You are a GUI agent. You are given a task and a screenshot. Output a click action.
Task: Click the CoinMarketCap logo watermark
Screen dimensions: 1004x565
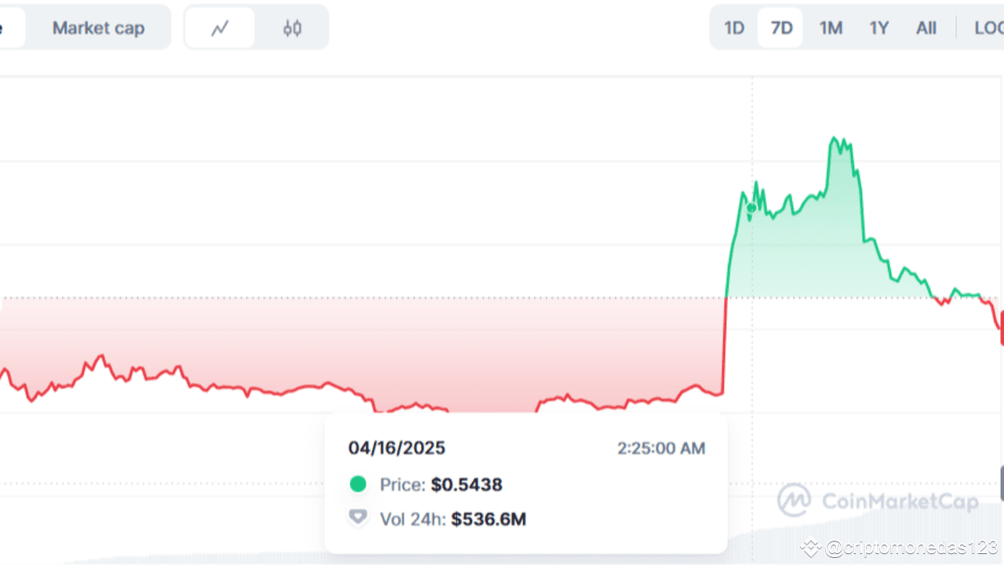795,500
